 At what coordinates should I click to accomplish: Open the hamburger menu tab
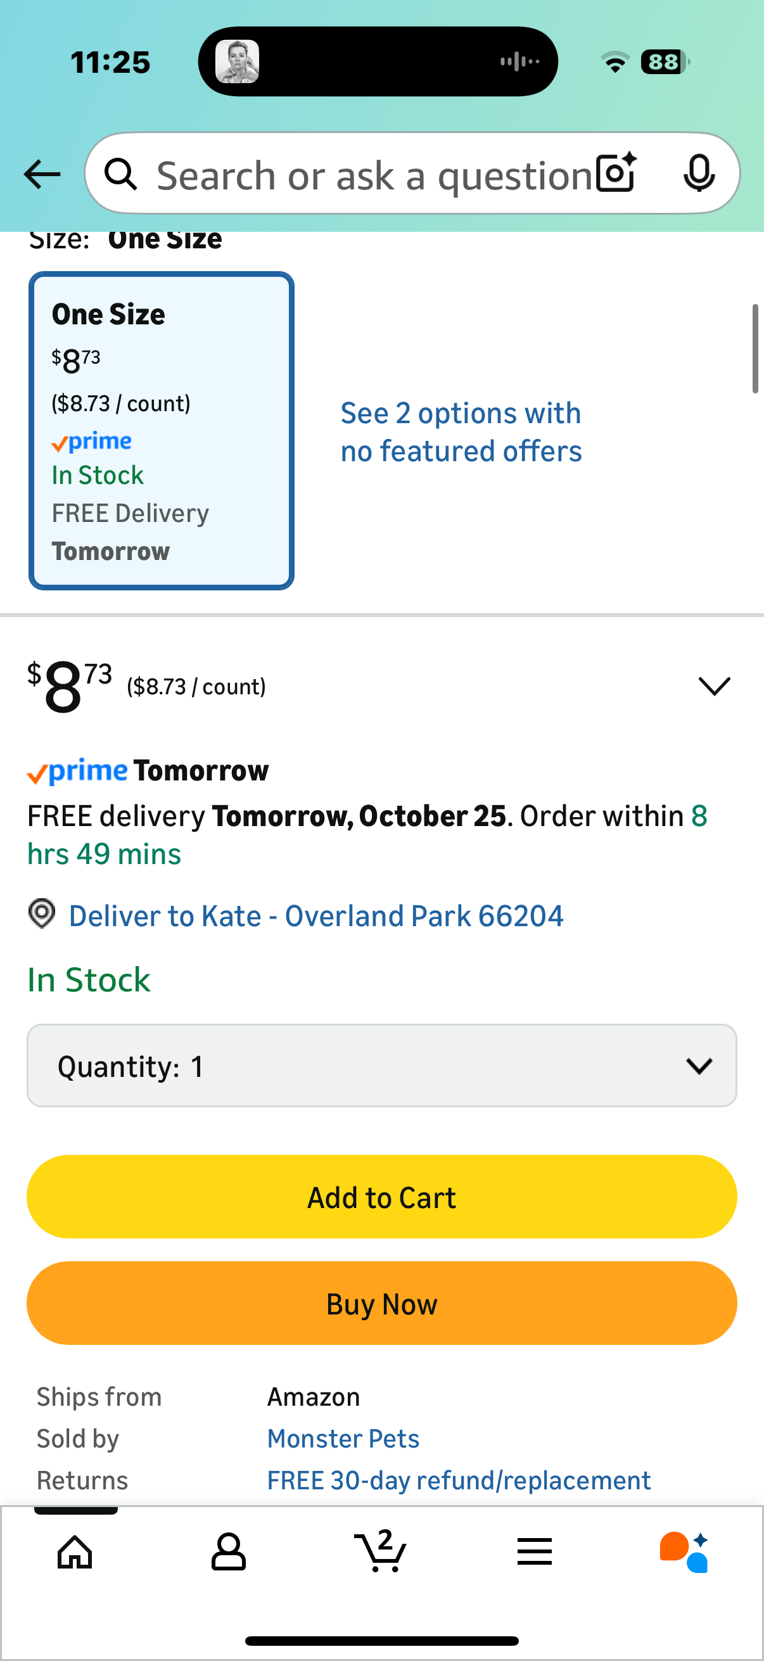point(535,1552)
